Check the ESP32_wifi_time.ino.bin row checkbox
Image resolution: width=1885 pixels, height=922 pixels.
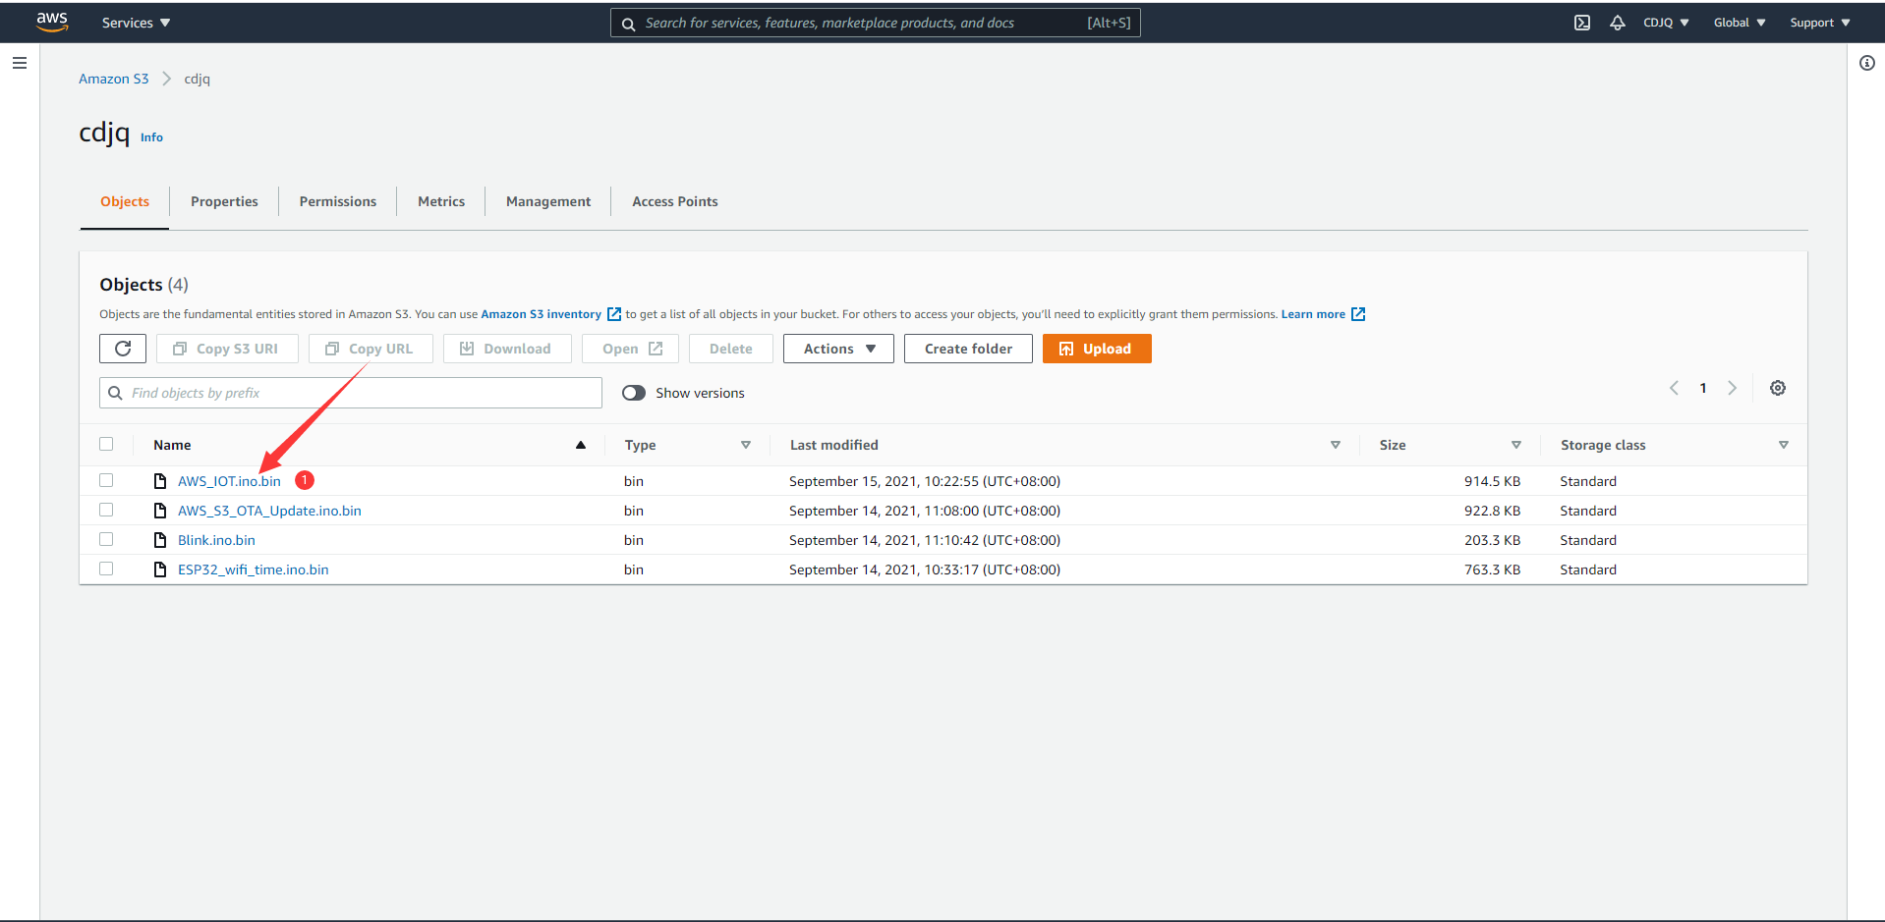(x=106, y=569)
